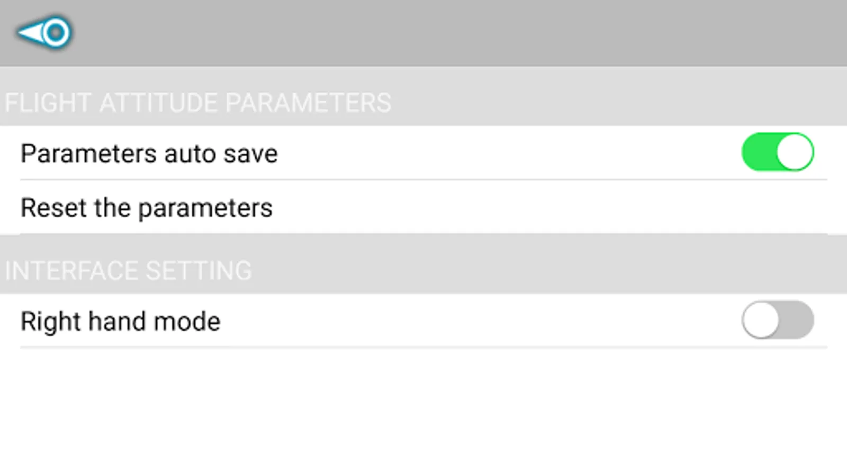
Task: Click the round eye of the back icon
Action: [56, 33]
